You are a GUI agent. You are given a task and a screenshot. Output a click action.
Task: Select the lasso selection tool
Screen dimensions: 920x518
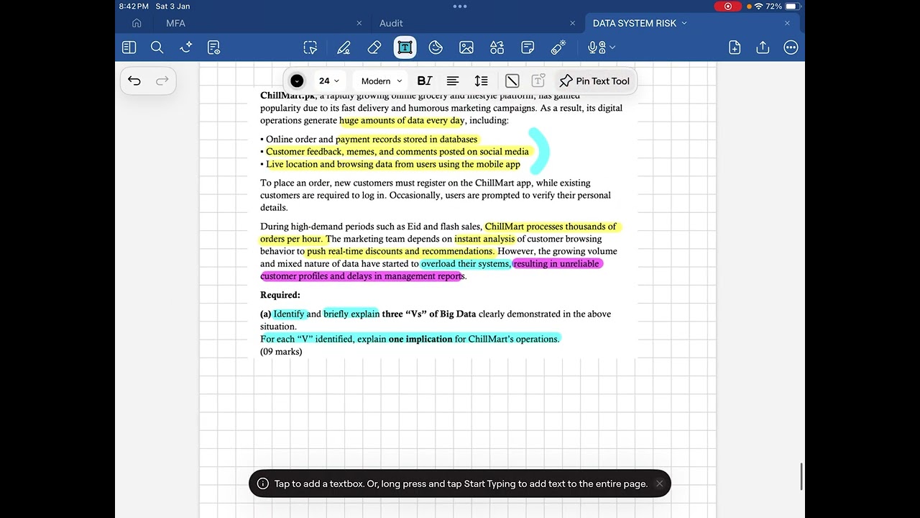click(310, 47)
